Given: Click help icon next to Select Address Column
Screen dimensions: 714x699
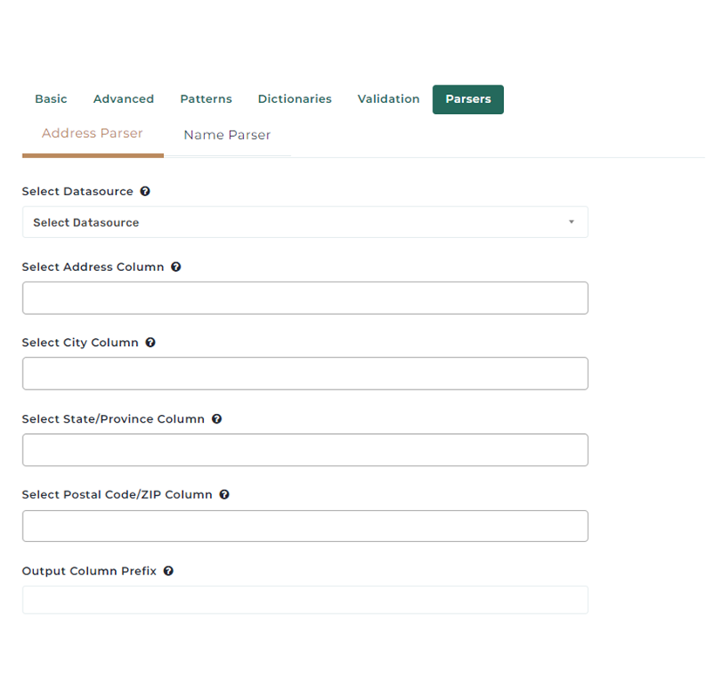Looking at the screenshot, I should coord(176,268).
